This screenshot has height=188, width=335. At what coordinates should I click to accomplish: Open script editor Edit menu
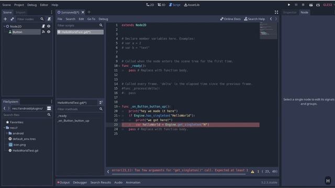[81, 19]
